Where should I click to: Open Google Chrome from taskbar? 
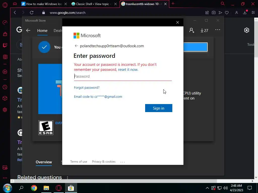click(34, 188)
